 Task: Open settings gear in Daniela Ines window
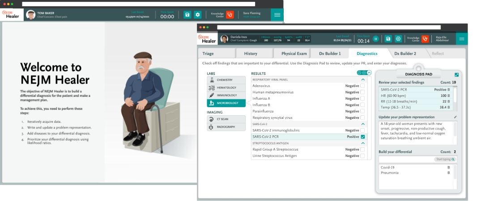[398, 39]
